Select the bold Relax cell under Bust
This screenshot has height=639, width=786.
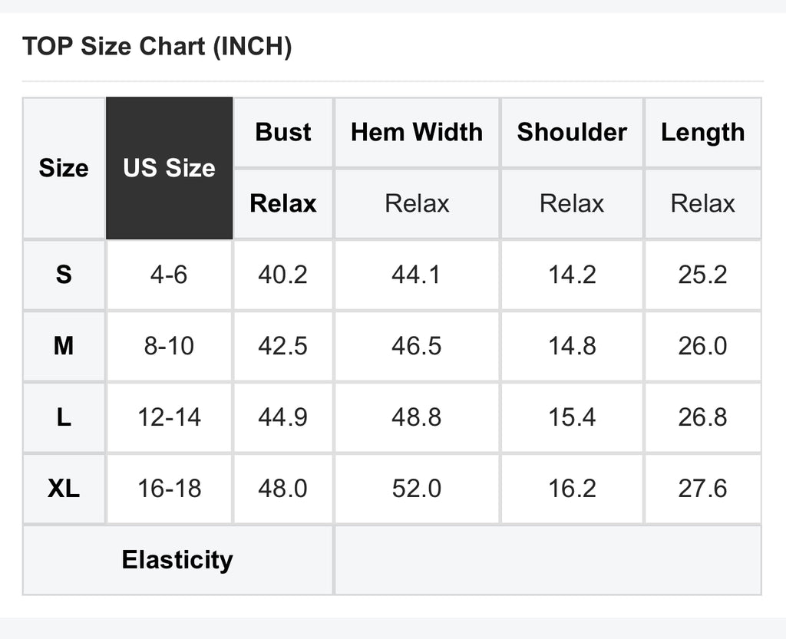[x=283, y=204]
